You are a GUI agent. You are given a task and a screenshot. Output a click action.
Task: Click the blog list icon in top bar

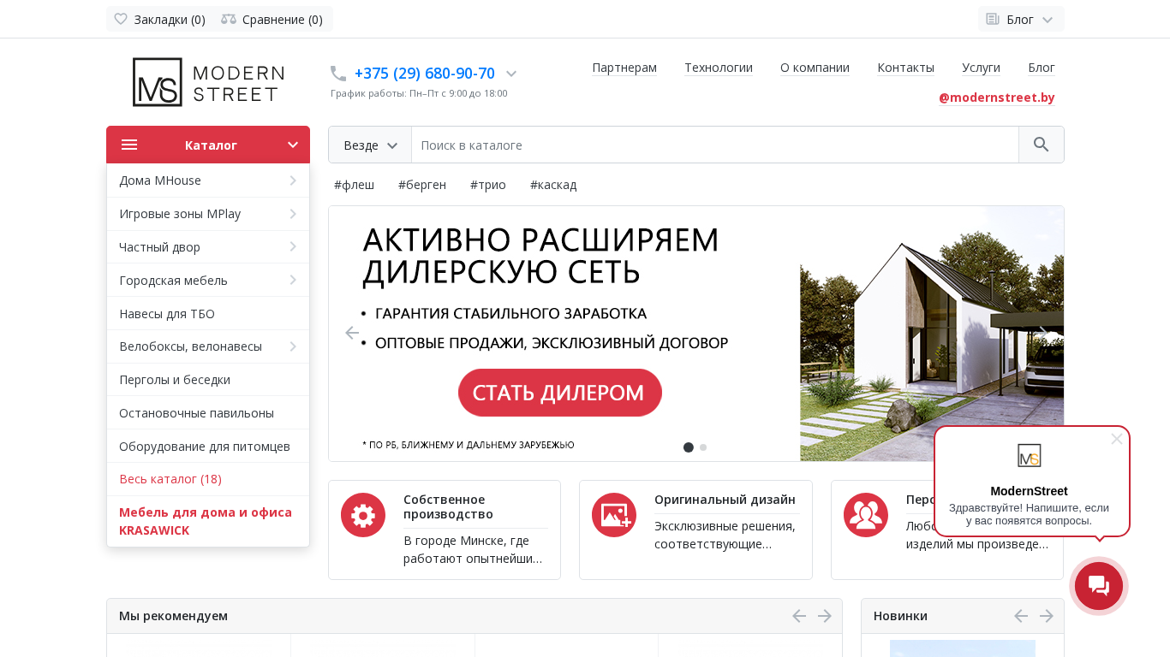[x=993, y=19]
